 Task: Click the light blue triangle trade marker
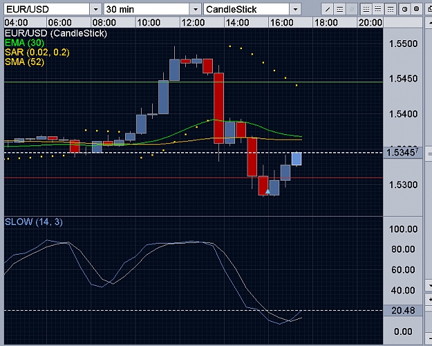(267, 191)
